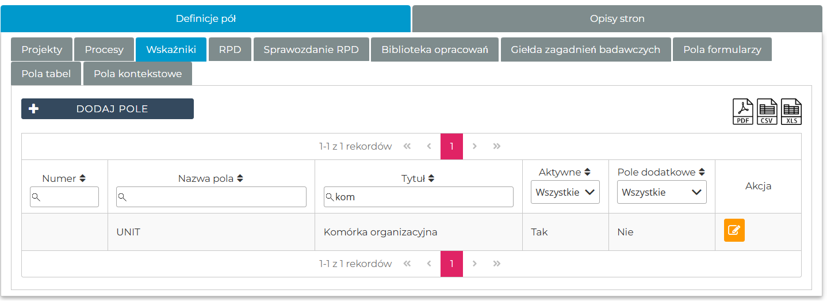Export the table as PDF
This screenshot has width=827, height=301.
pyautogui.click(x=742, y=112)
